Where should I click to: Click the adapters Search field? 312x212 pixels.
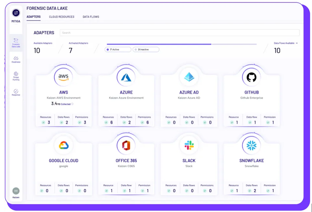[179, 33]
